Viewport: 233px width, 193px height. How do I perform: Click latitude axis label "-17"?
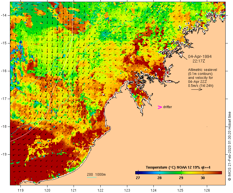point(4,99)
